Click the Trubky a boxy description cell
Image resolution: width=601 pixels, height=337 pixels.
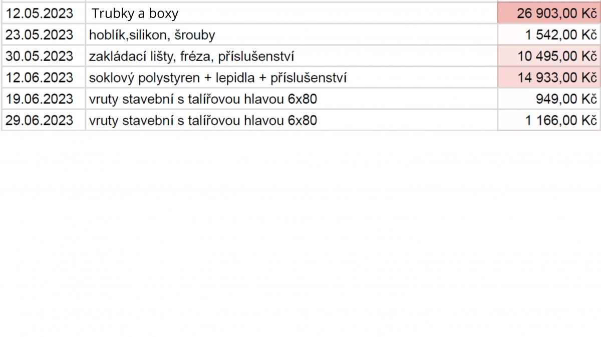click(x=291, y=13)
